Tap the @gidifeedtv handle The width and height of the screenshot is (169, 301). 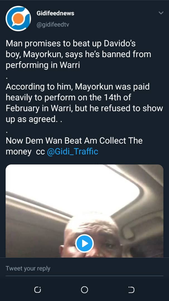(53, 25)
